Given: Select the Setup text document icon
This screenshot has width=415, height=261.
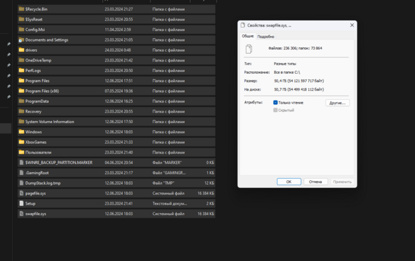Looking at the screenshot, I should [x=21, y=203].
